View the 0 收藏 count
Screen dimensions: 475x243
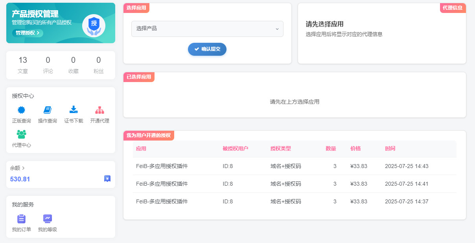(x=73, y=65)
